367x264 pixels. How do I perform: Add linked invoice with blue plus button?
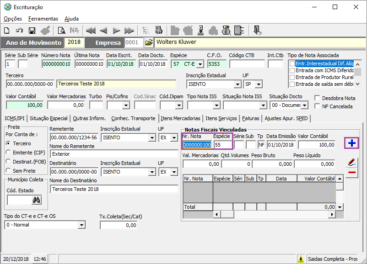click(x=352, y=143)
